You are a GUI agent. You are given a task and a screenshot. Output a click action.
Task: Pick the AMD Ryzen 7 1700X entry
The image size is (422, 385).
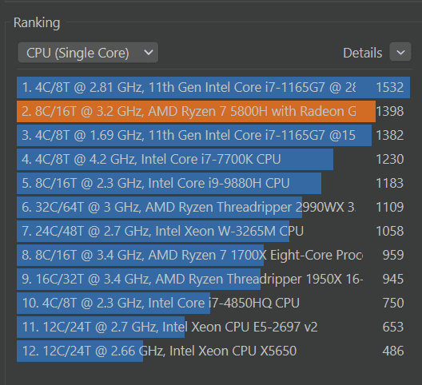[213, 255]
